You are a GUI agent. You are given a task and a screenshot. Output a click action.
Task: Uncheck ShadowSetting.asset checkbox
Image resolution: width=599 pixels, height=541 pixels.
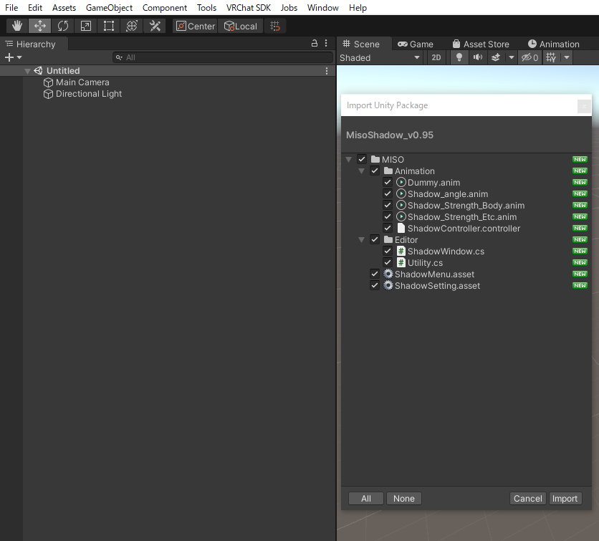coord(375,285)
